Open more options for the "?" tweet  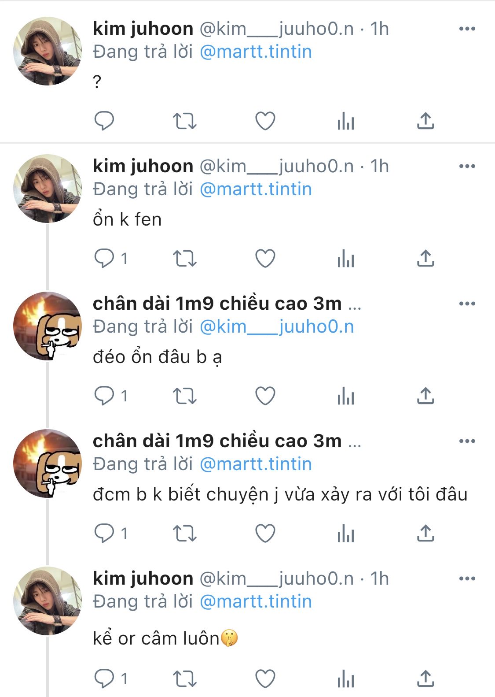tap(467, 29)
